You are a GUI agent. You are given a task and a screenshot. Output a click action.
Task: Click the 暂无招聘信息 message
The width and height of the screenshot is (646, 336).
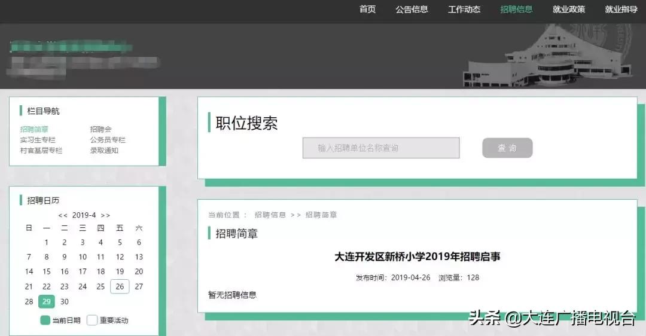pos(232,295)
